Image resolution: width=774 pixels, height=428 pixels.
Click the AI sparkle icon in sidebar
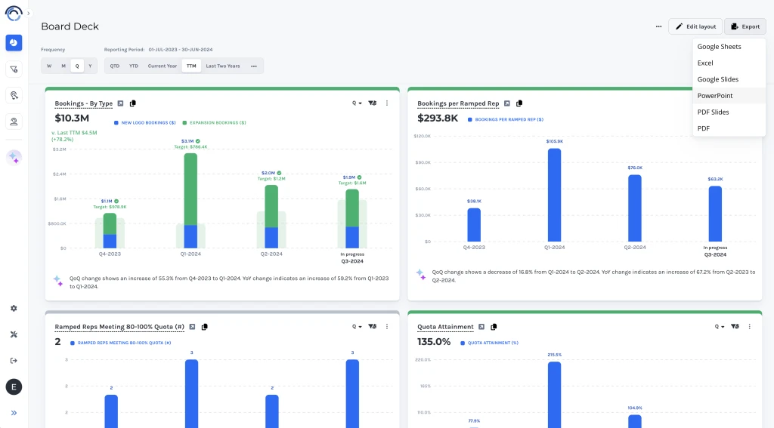(x=14, y=158)
